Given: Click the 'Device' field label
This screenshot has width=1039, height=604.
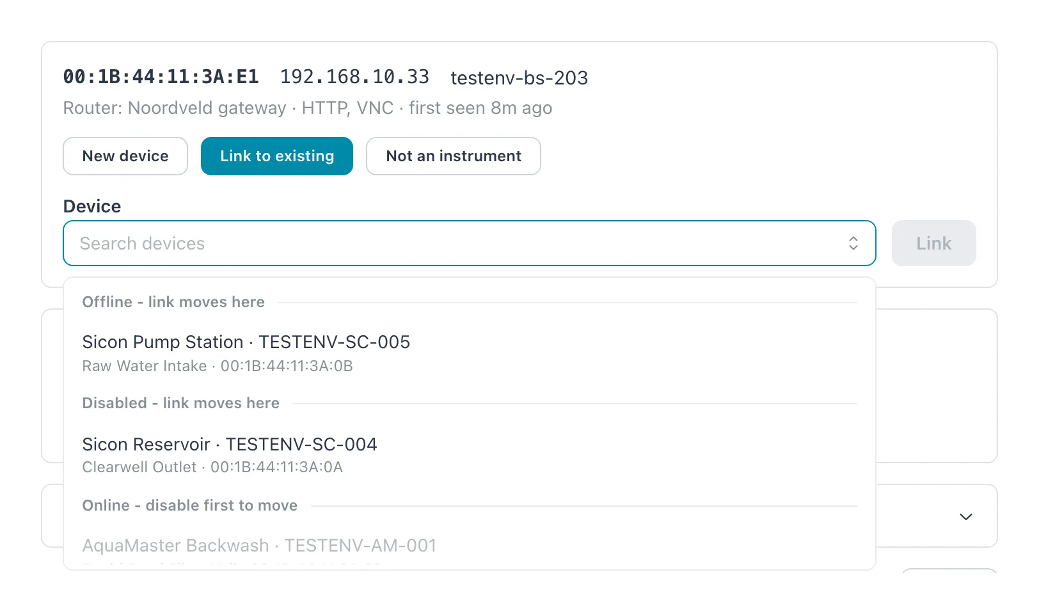Looking at the screenshot, I should click(x=92, y=206).
